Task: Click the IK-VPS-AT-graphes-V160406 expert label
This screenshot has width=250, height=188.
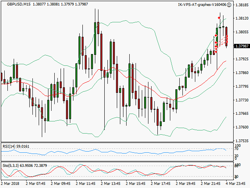Action: [201, 5]
